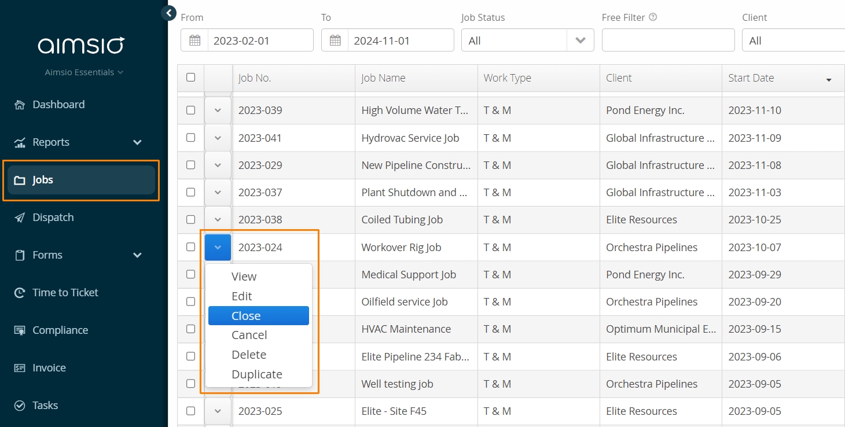Select Edit from the row menu

[259, 296]
